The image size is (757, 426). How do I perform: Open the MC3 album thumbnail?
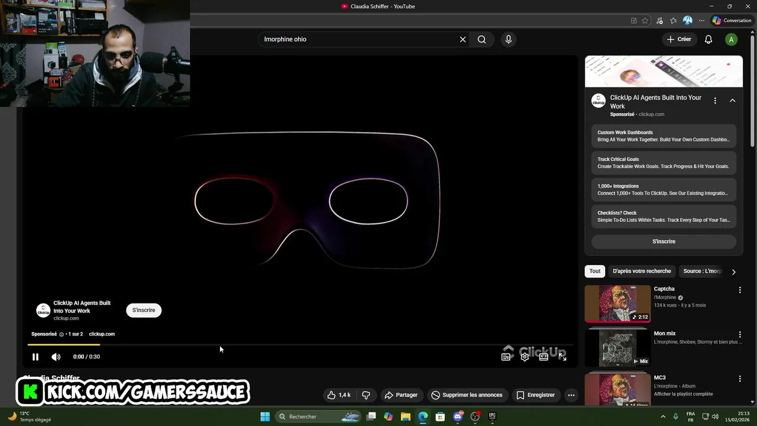(x=617, y=390)
